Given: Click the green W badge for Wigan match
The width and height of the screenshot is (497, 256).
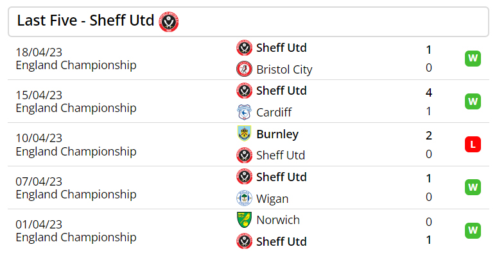Looking at the screenshot, I should click(473, 188).
